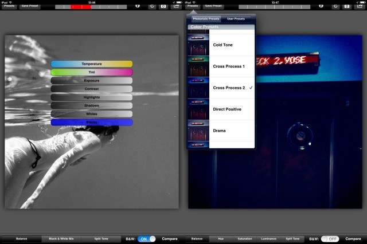367x244 pixels.
Task: Tap the share icon on left toolbar
Action: pyautogui.click(x=175, y=6)
